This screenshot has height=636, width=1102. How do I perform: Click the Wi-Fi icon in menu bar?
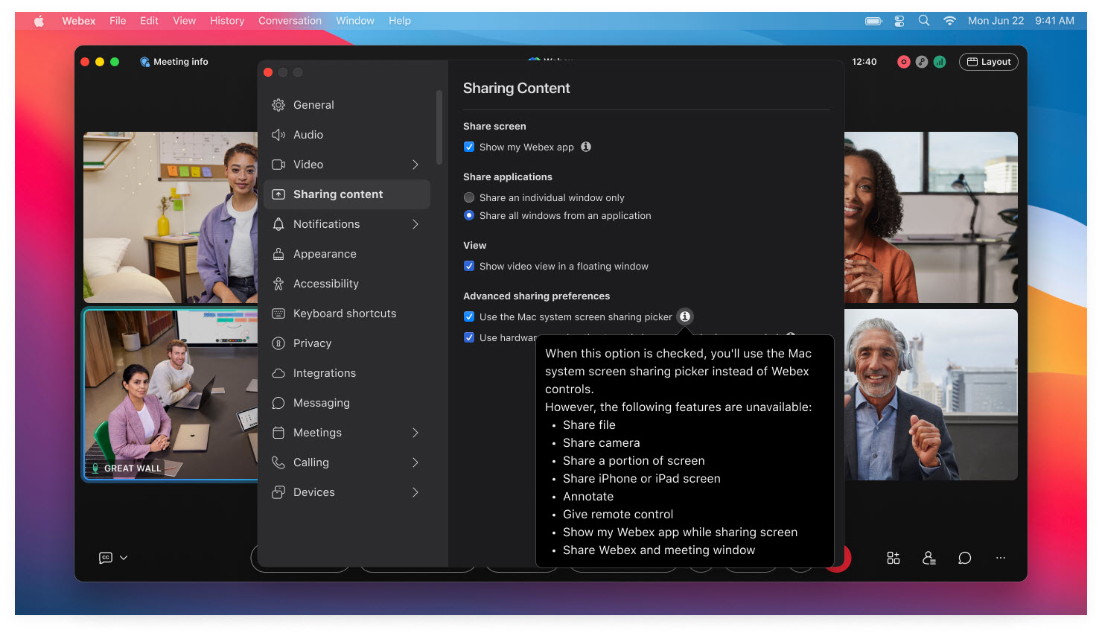[949, 21]
